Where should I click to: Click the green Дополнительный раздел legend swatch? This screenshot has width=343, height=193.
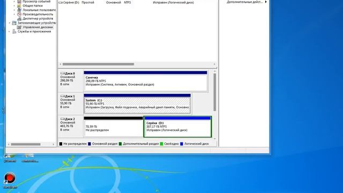tap(120, 144)
